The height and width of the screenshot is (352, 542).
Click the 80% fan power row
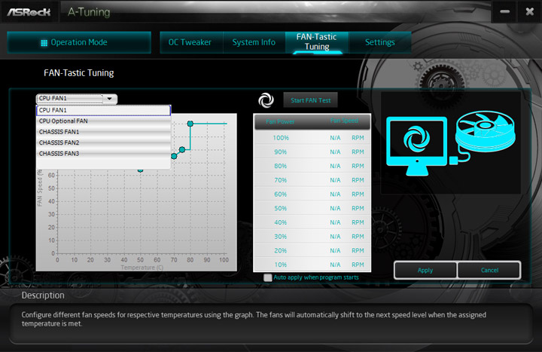312,166
